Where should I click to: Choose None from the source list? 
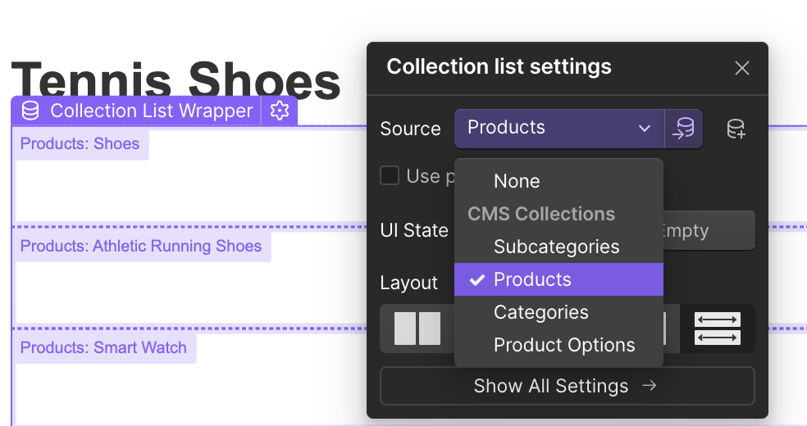[x=517, y=181]
